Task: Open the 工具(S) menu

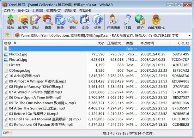Action: pos(37,11)
